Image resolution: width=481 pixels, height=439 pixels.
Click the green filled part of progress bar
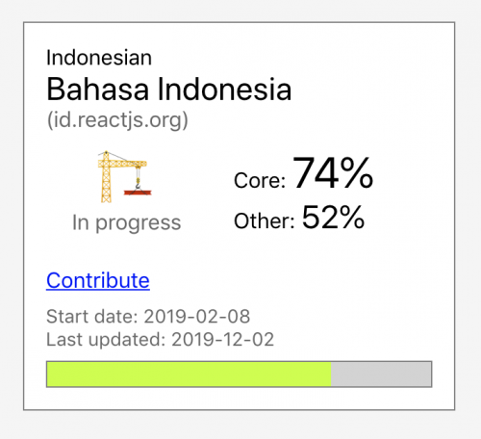point(189,374)
